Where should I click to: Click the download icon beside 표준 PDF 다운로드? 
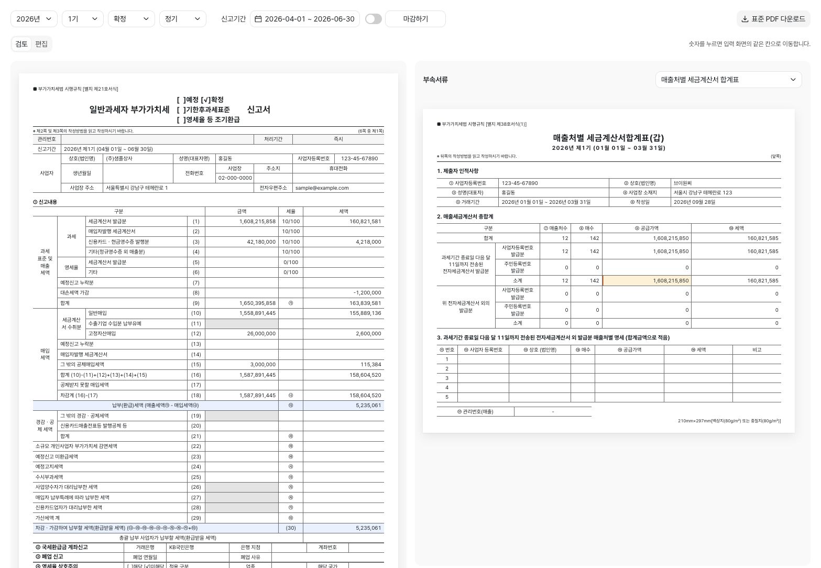click(745, 19)
